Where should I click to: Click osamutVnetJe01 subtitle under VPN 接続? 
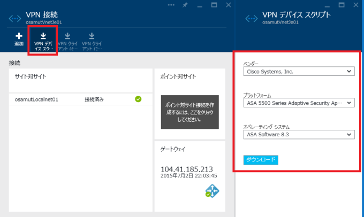coord(44,22)
